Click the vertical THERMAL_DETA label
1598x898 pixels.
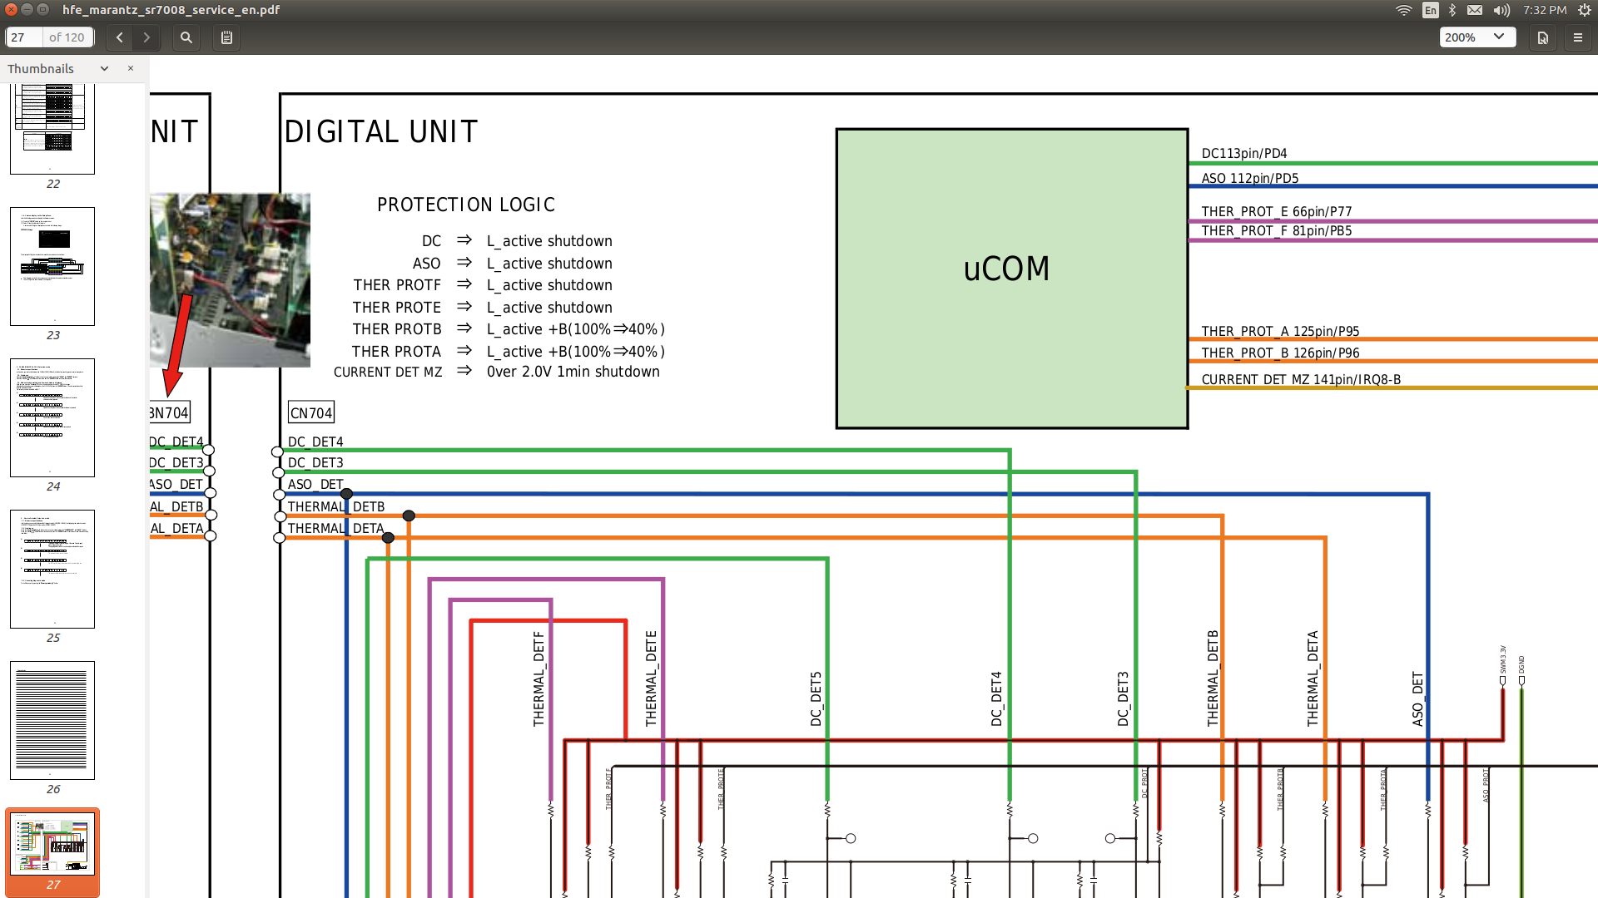point(1313,678)
